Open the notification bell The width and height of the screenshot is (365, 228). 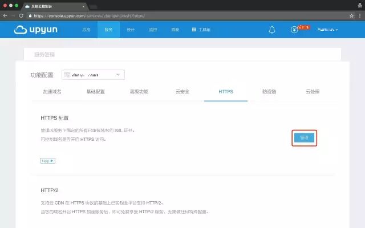pyautogui.click(x=272, y=30)
